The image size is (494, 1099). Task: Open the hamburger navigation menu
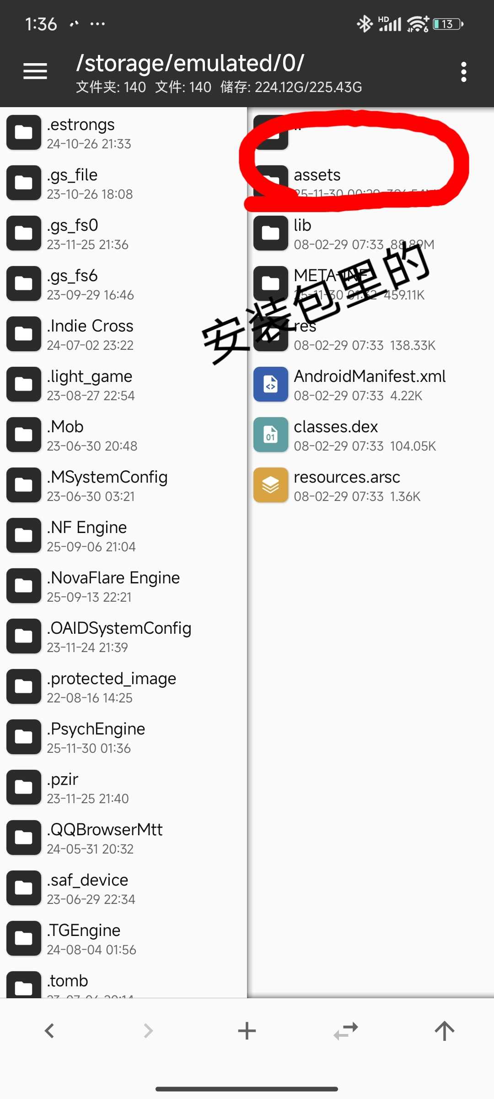[x=35, y=71]
